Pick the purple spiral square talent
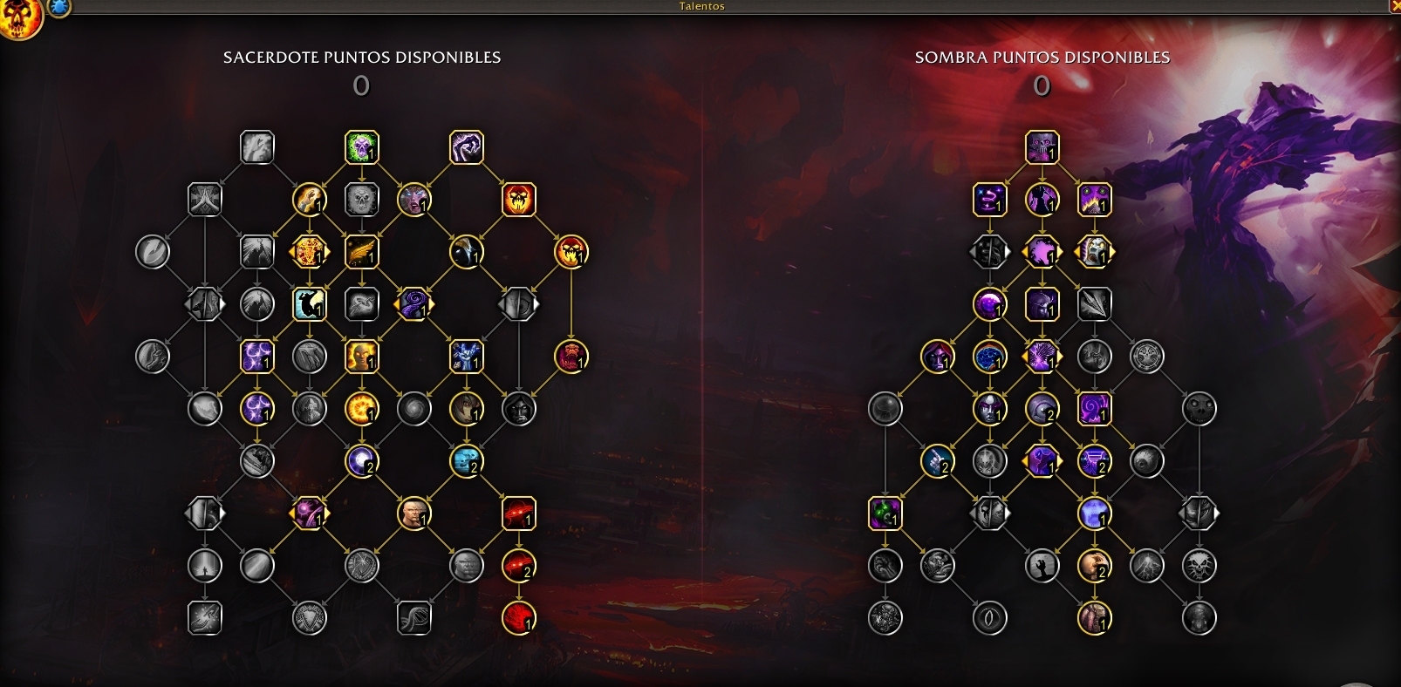This screenshot has height=687, width=1401. [1095, 409]
